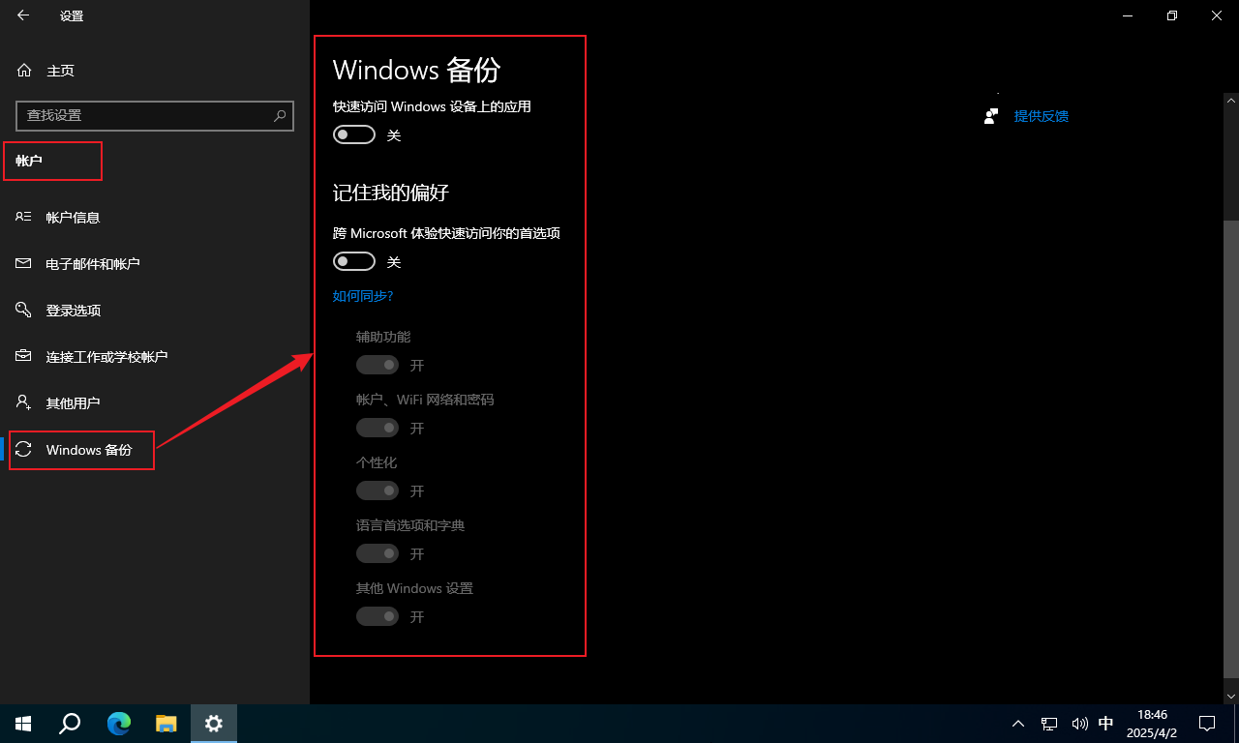Switch the 中 input method indicator
This screenshot has width=1239, height=743.
click(x=1106, y=723)
